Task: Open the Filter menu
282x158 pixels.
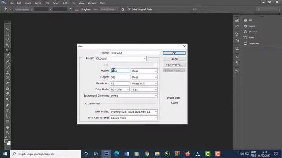Action: tap(66, 3)
